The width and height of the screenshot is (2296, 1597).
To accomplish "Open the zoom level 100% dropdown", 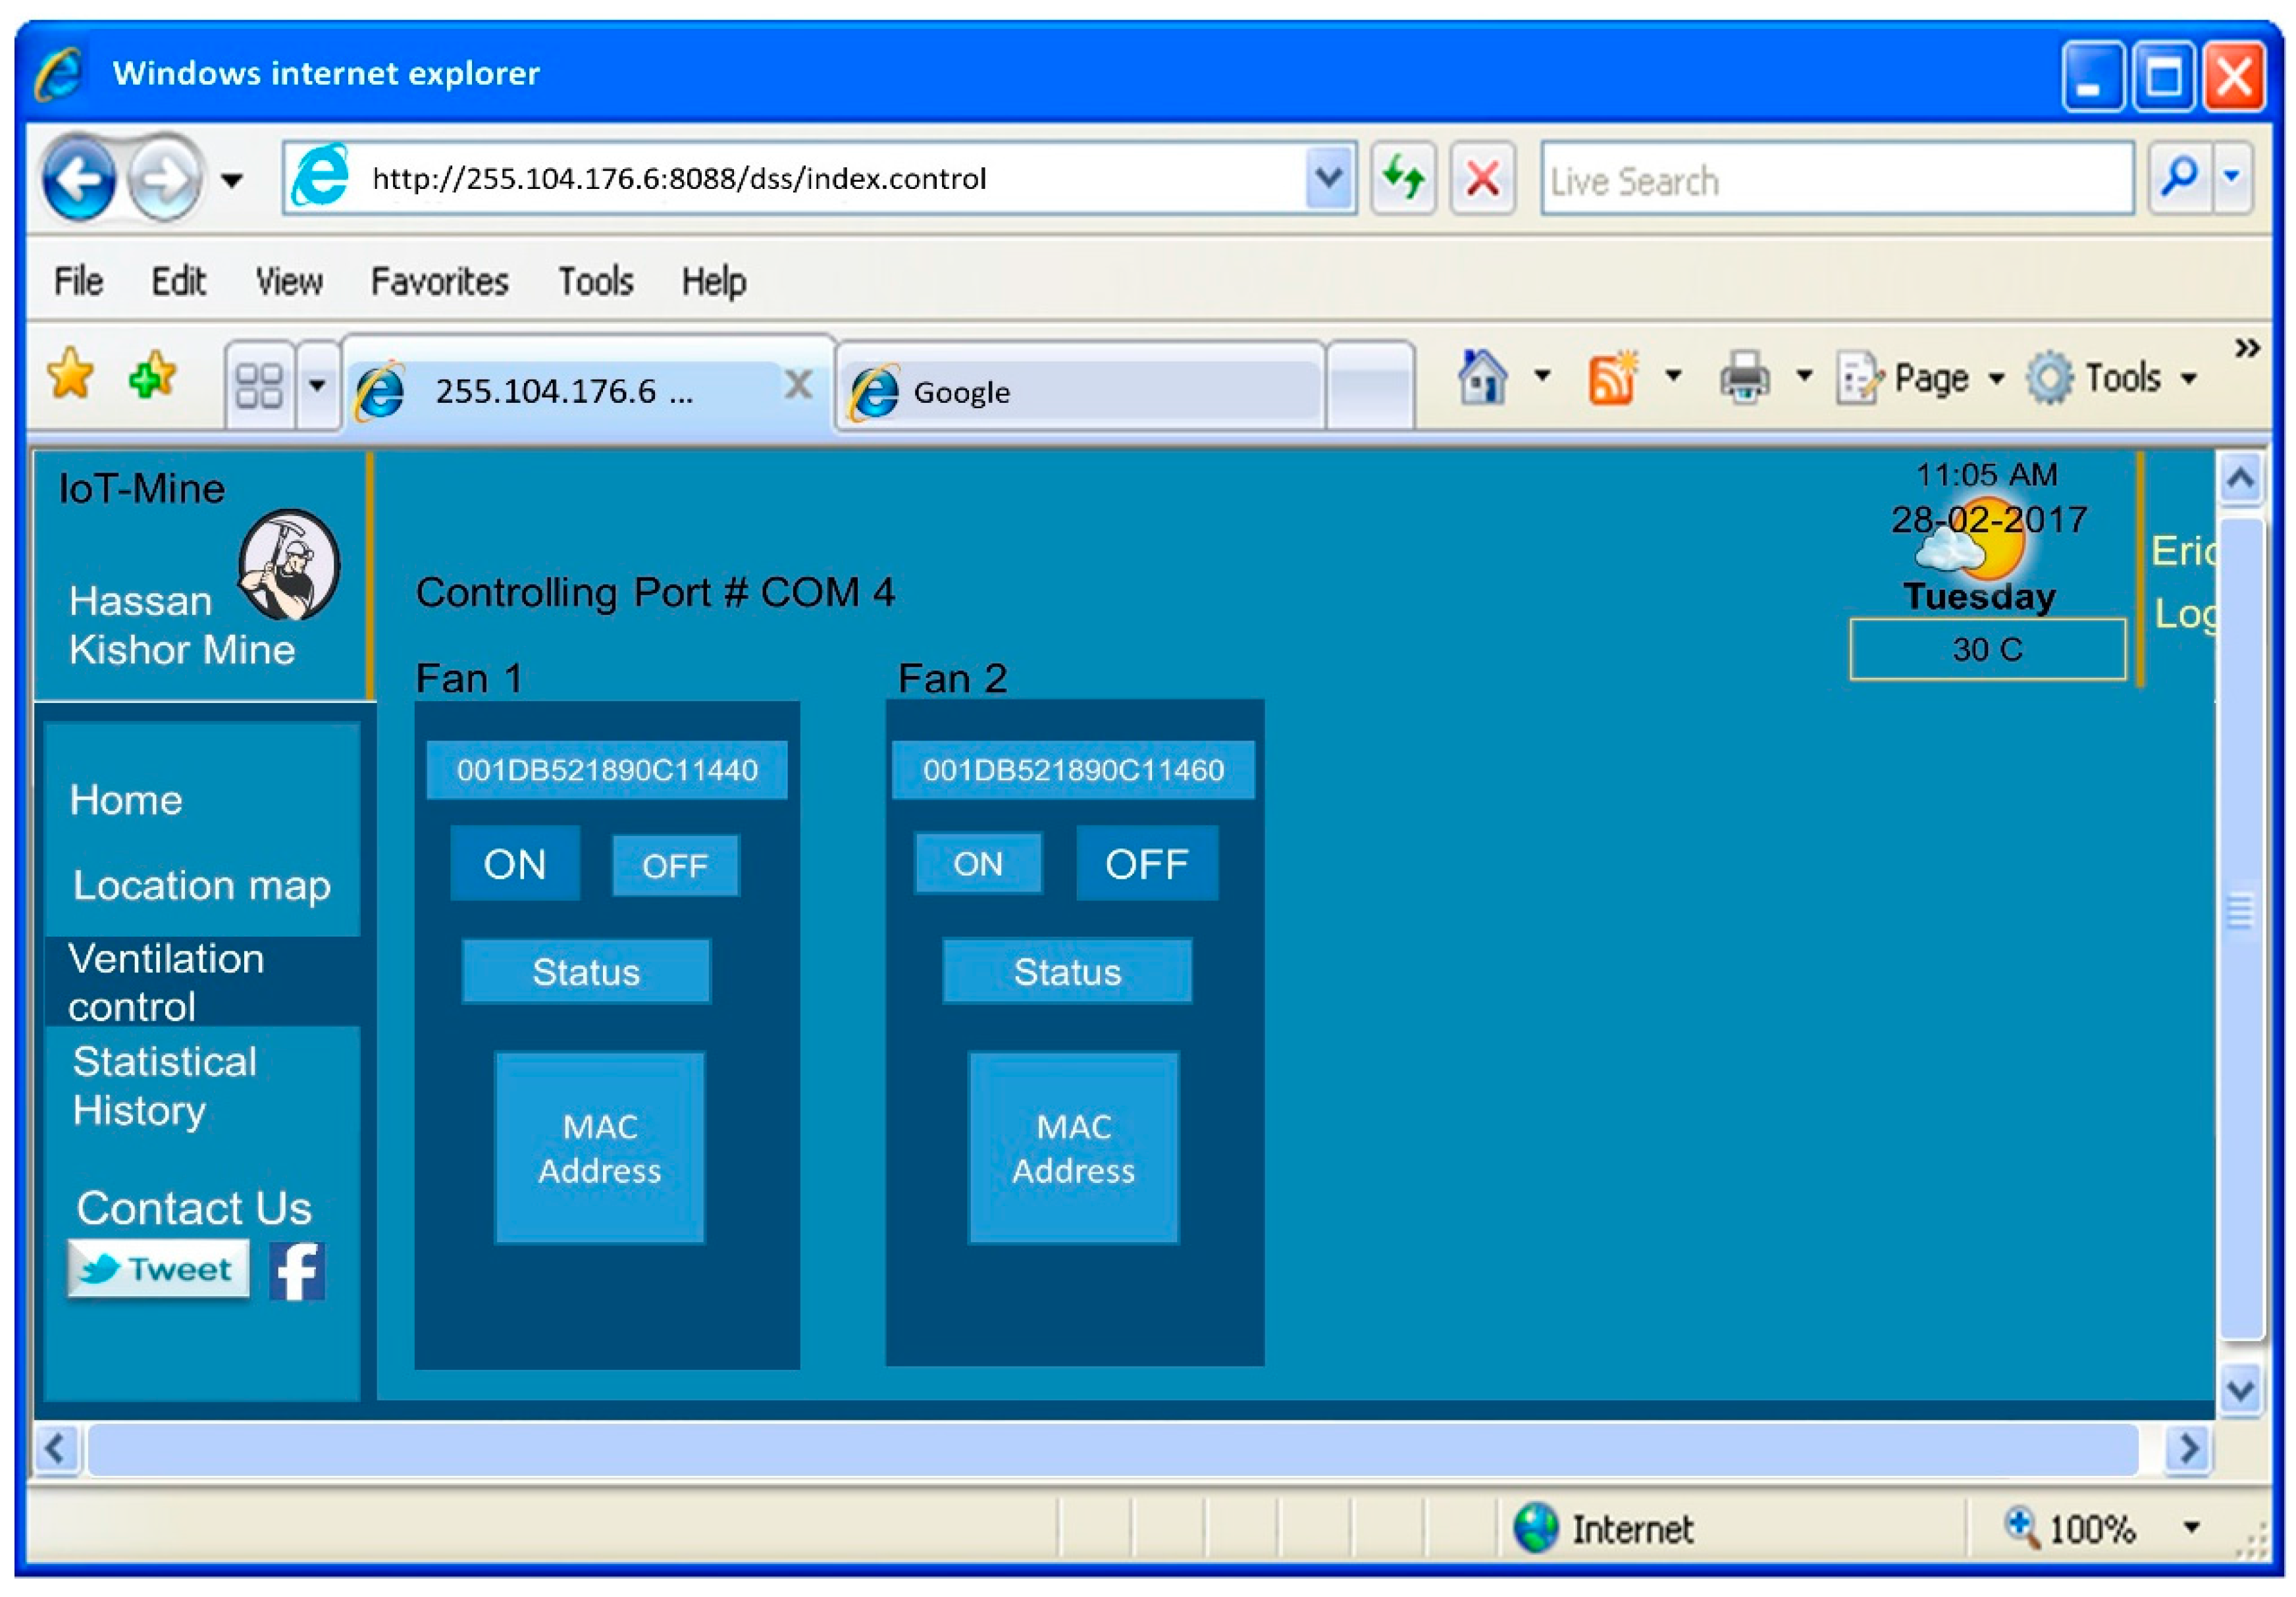I will click(x=2191, y=1527).
